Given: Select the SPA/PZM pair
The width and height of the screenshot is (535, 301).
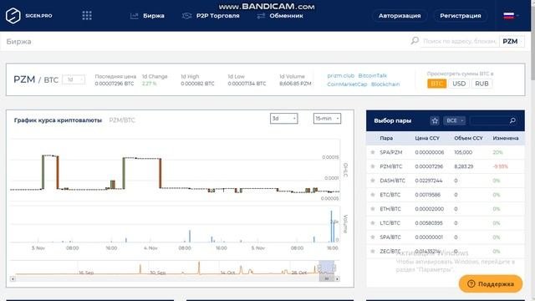Looking at the screenshot, I should [x=391, y=152].
